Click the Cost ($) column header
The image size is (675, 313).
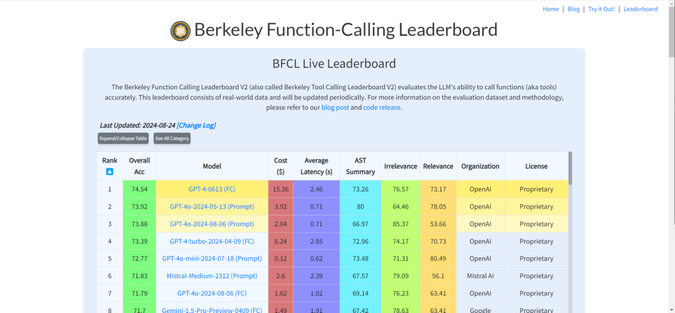click(x=281, y=166)
